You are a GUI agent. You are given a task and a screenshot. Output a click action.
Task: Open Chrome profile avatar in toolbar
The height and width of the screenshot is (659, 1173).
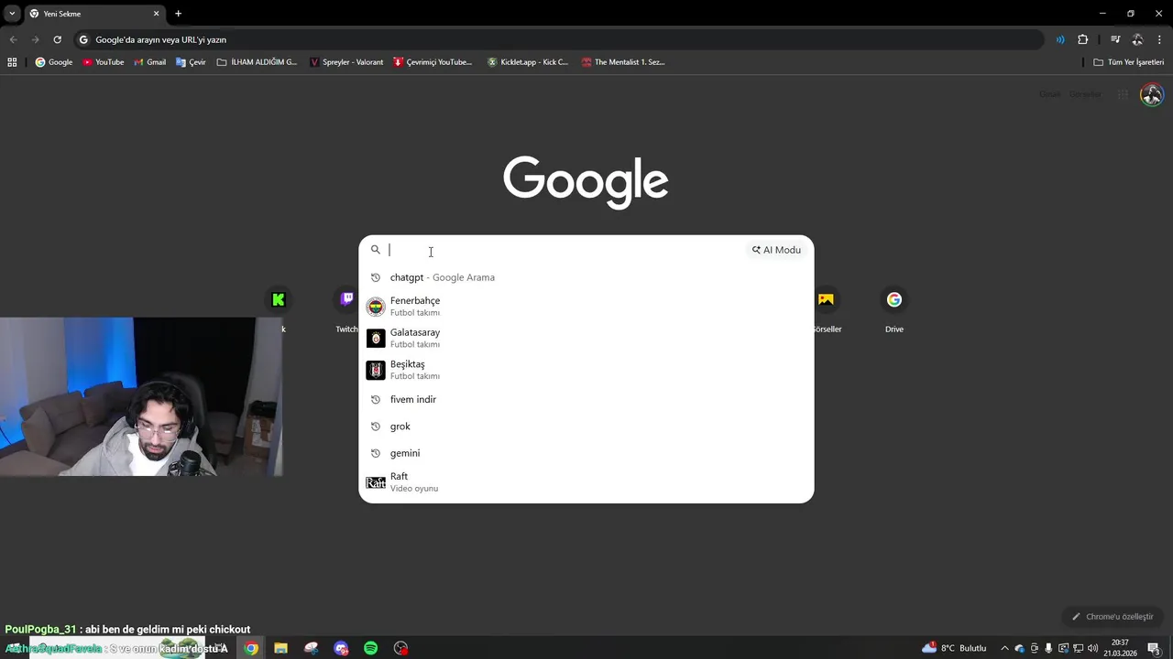(x=1137, y=39)
